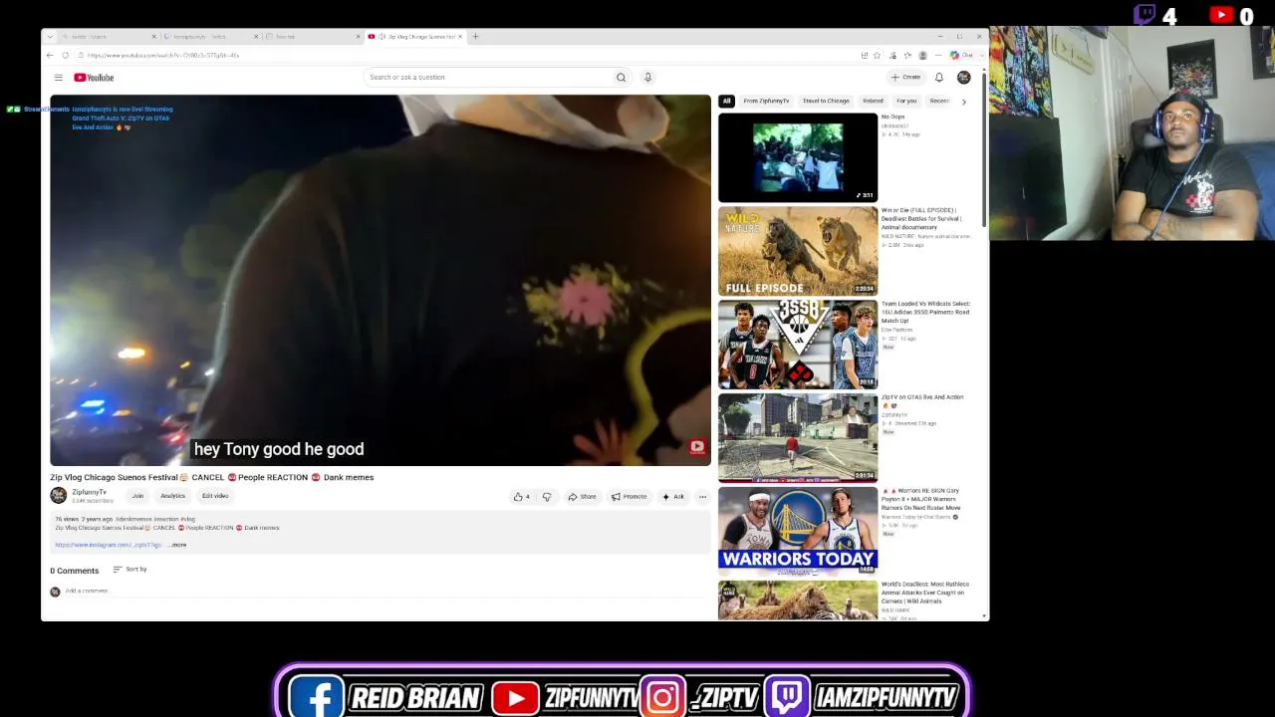Open the Create menu
This screenshot has width=1275, height=717.
(906, 78)
